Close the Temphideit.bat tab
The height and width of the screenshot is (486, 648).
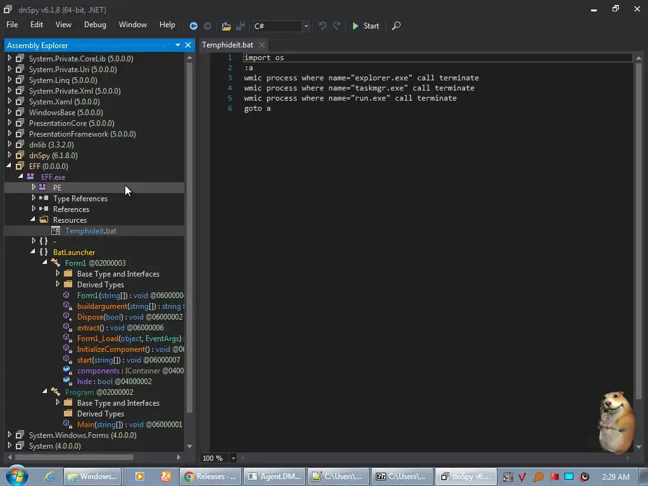(262, 45)
